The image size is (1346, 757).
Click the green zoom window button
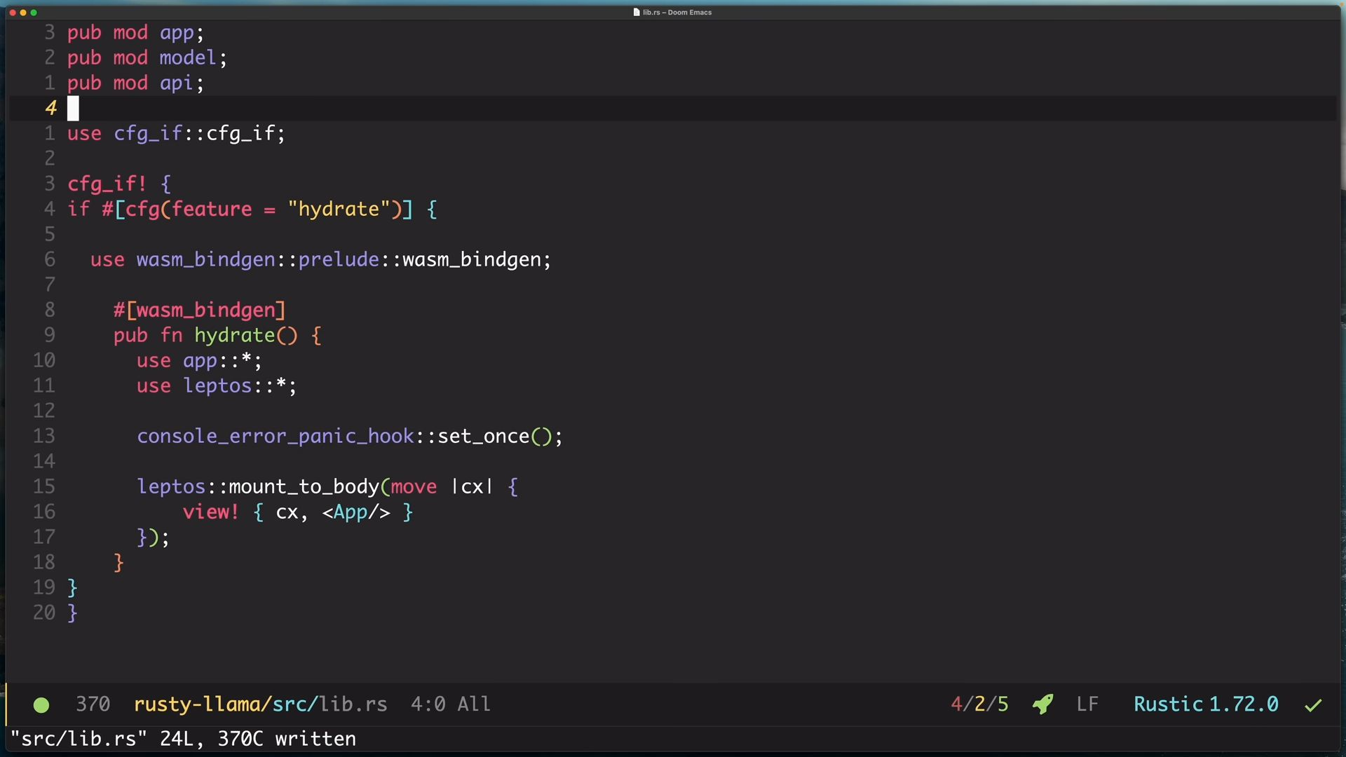coord(34,13)
